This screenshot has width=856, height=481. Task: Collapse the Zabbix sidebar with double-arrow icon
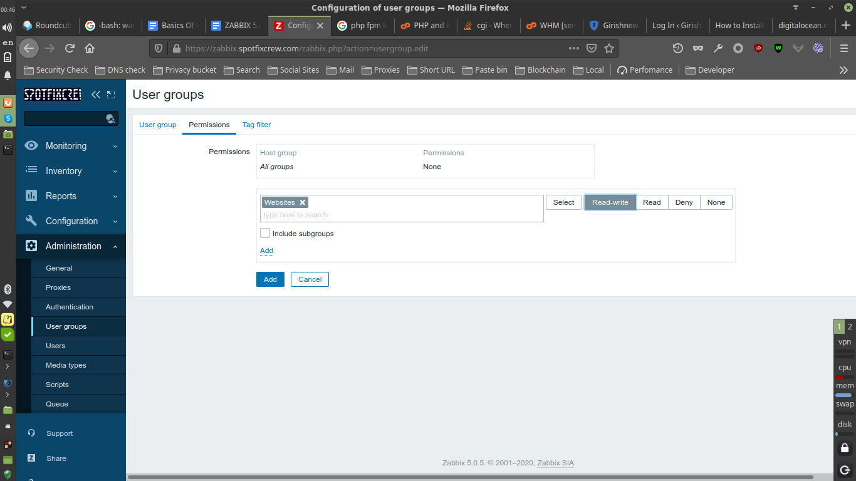coord(96,95)
